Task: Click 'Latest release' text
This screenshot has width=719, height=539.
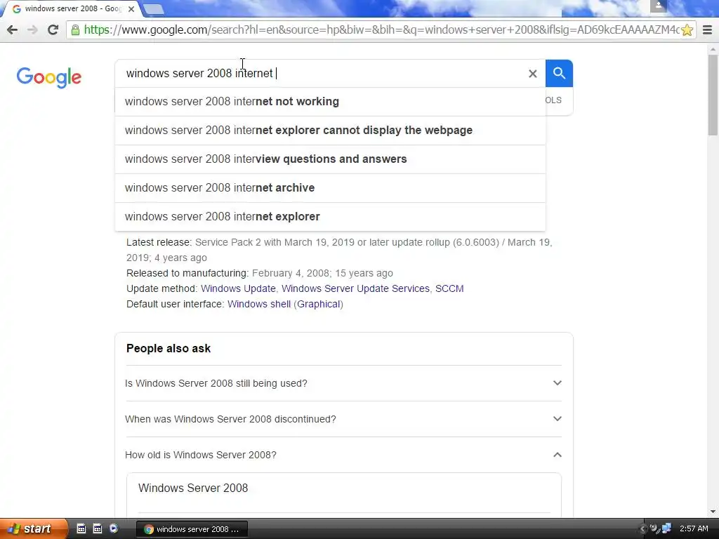Action: tap(159, 242)
